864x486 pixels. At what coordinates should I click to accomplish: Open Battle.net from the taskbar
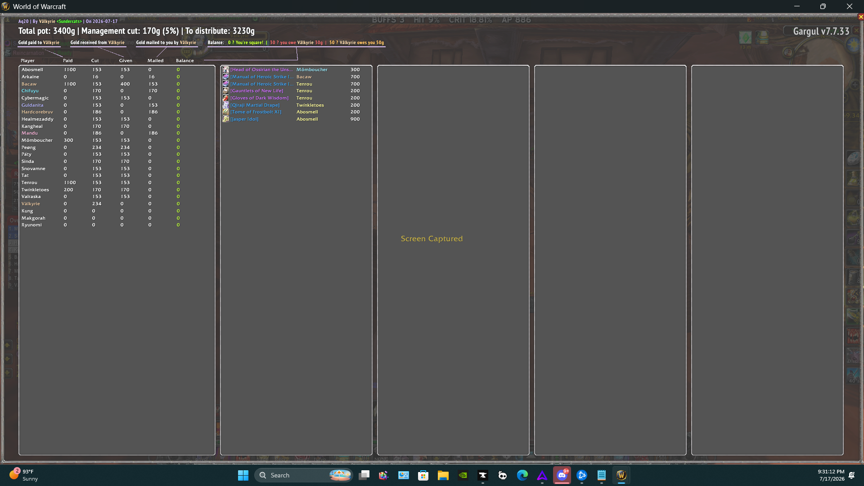pyautogui.click(x=582, y=475)
